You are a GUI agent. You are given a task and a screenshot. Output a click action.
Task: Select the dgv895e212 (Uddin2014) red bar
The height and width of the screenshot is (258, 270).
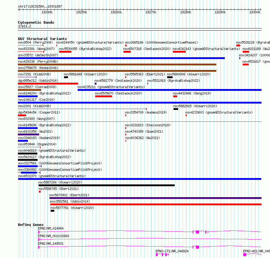point(48,84)
